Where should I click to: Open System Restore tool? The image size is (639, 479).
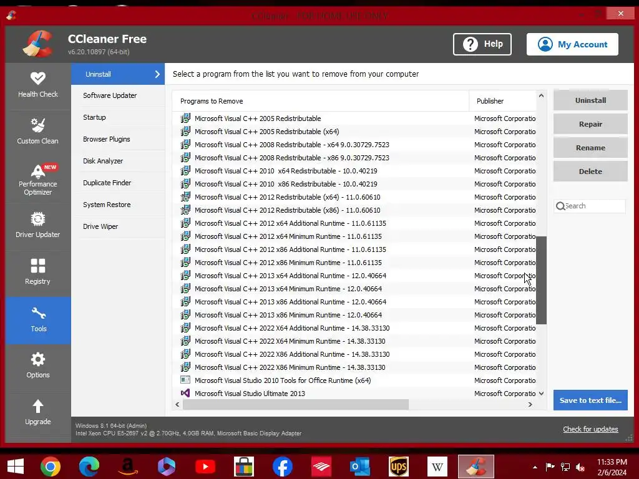pos(118,205)
